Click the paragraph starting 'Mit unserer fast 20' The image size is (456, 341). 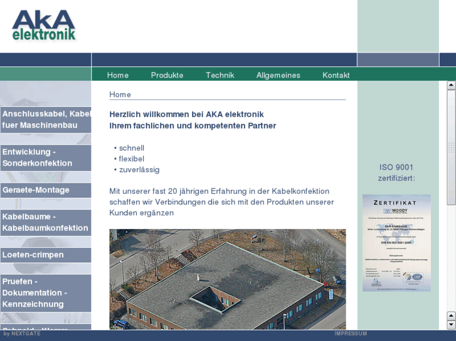click(221, 202)
